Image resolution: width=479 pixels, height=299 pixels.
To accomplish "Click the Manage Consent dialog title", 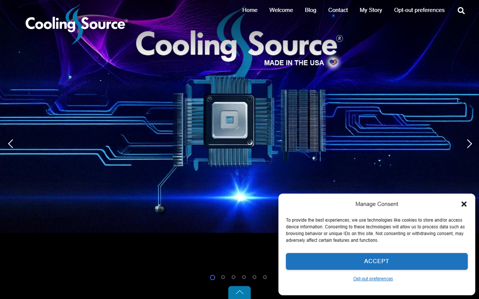I will coord(377,204).
